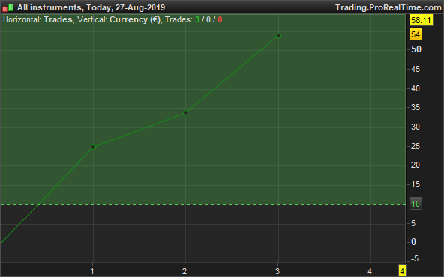This screenshot has width=444, height=277.
Task: Select the data point at trade 3
Action: click(278, 36)
